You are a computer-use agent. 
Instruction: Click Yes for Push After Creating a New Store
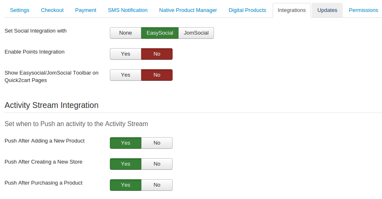pyautogui.click(x=126, y=164)
